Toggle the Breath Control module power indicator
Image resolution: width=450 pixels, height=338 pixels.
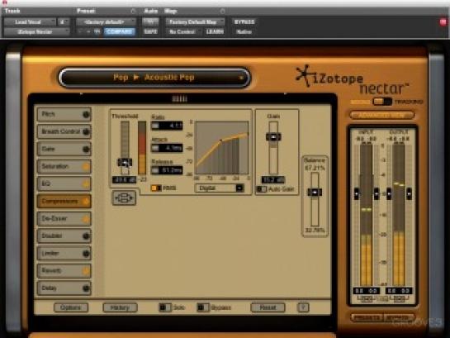point(86,131)
